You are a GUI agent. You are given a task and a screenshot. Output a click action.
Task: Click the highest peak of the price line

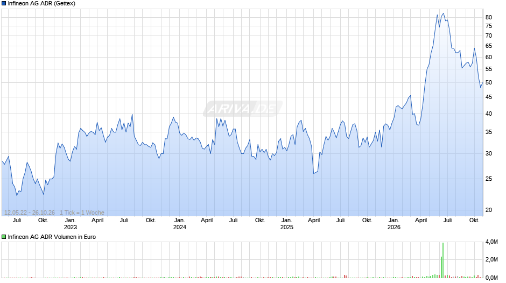[x=444, y=13]
